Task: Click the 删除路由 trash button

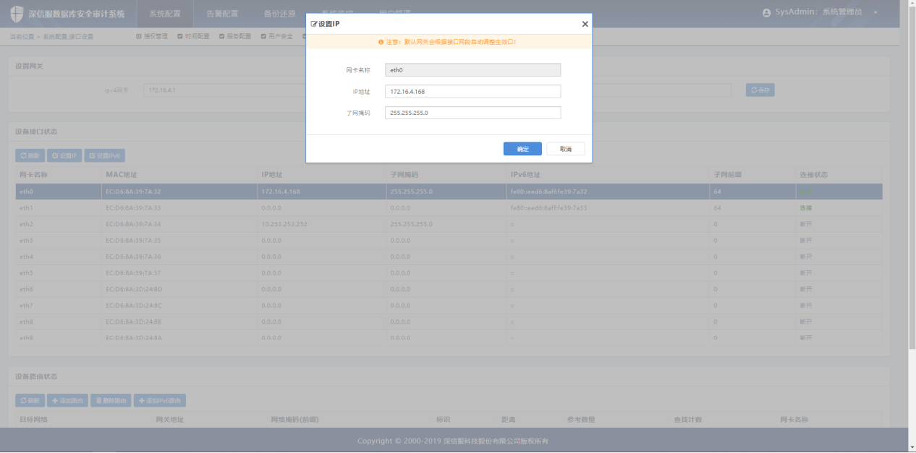Action: pyautogui.click(x=111, y=400)
